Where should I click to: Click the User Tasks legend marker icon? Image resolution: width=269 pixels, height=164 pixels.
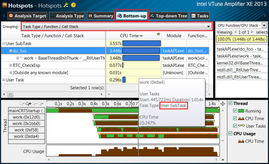click(x=241, y=126)
